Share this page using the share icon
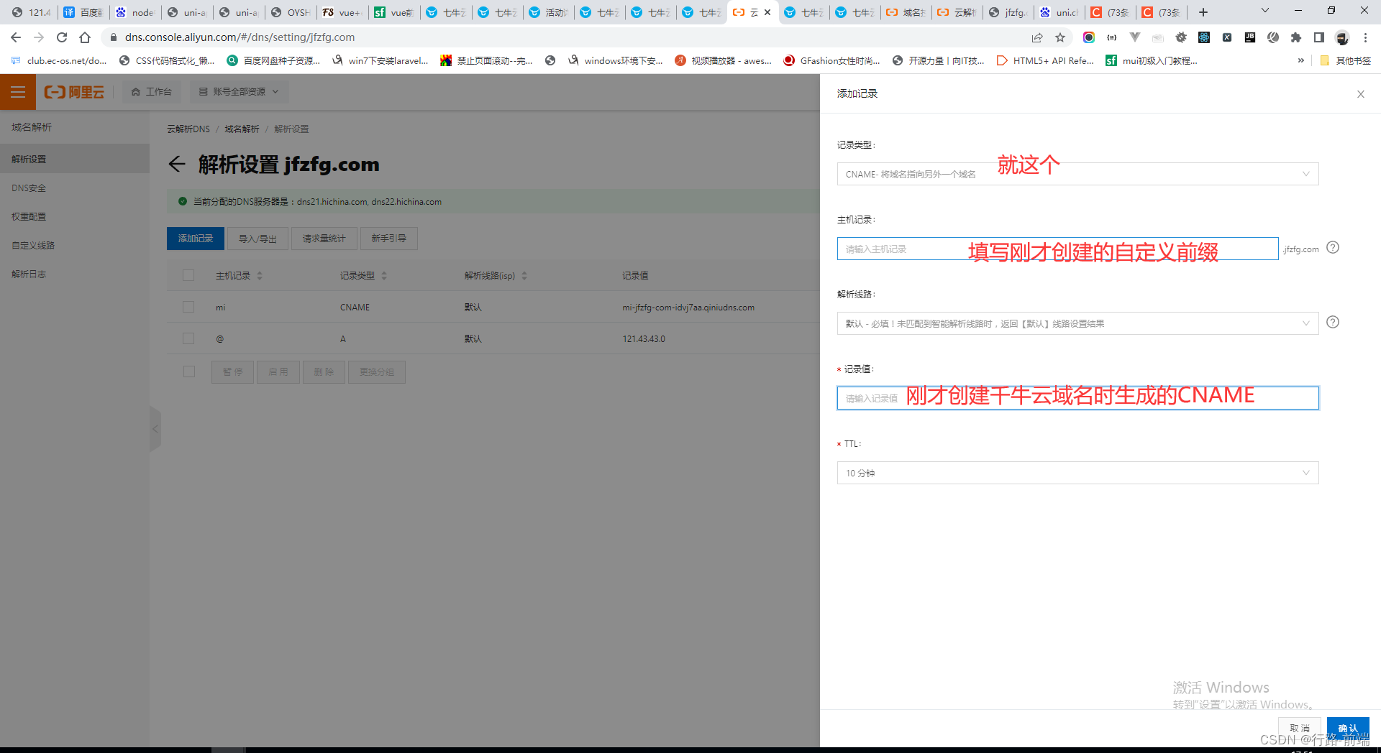 [x=1037, y=37]
